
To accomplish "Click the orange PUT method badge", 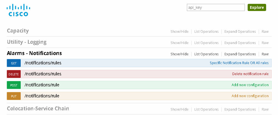I will pyautogui.click(x=14, y=96).
